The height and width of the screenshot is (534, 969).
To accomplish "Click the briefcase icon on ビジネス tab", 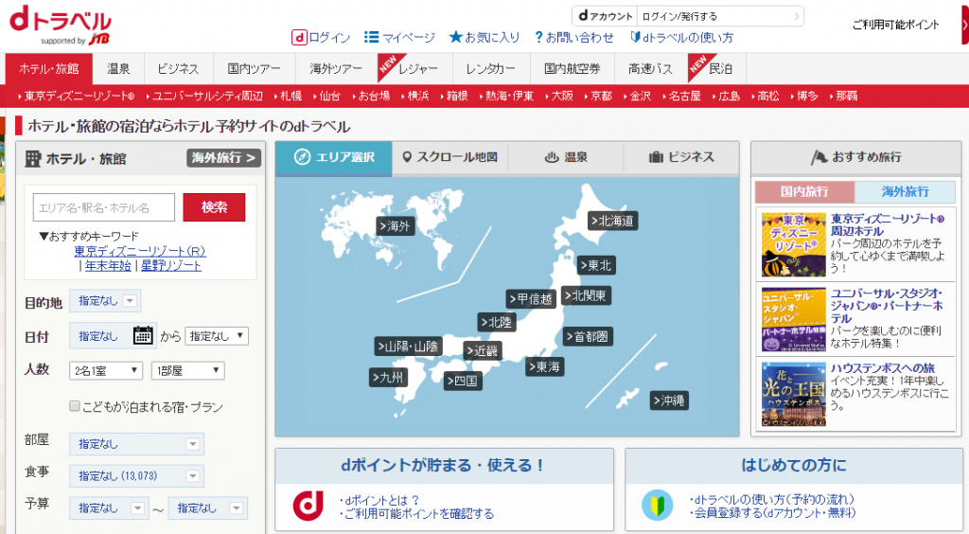I will [x=656, y=157].
